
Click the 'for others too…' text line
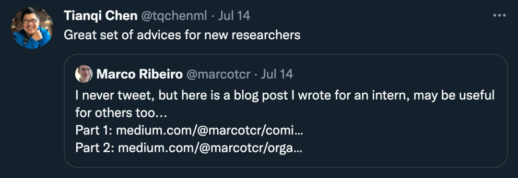pyautogui.click(x=121, y=113)
